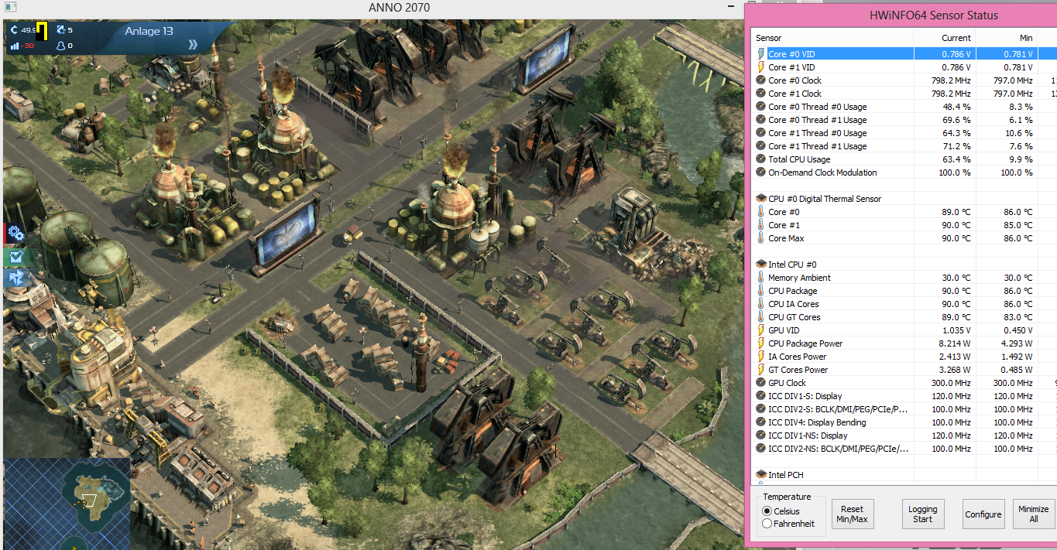Viewport: 1057px width, 550px height.
Task: Open the checkmark quests side button in ANNO
Action: point(15,256)
